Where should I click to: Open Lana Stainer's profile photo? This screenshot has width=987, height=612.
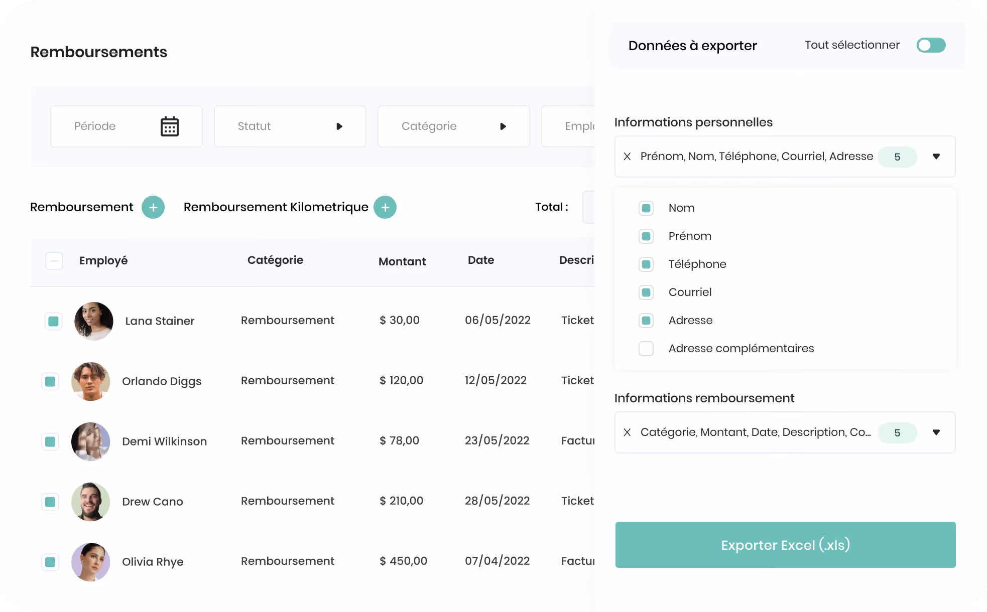click(94, 321)
